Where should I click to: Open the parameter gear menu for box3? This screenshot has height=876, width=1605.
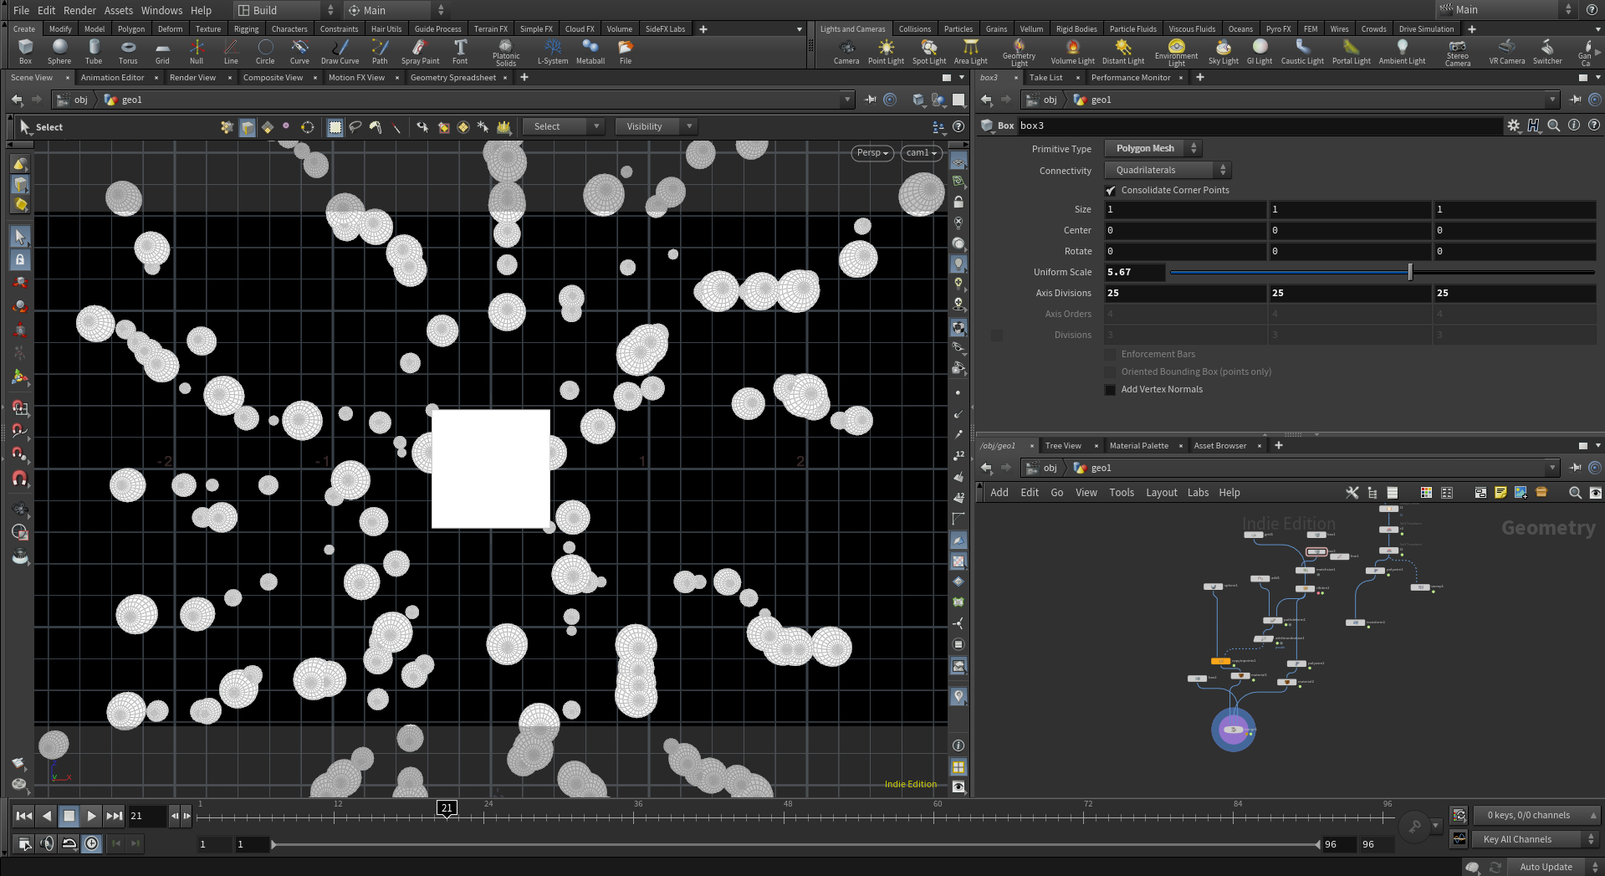[x=1514, y=126]
